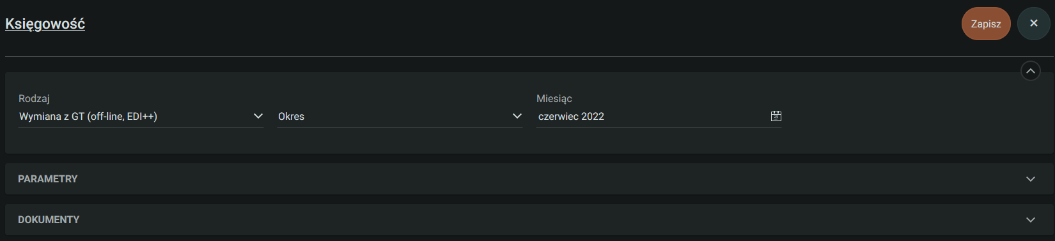Click the Rodzaj field label
1055x241 pixels.
pos(34,99)
